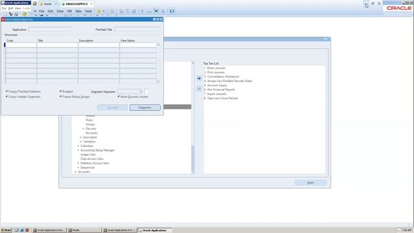
Task: Click the red Key Flexfield Segments window icon
Action: (3, 19)
